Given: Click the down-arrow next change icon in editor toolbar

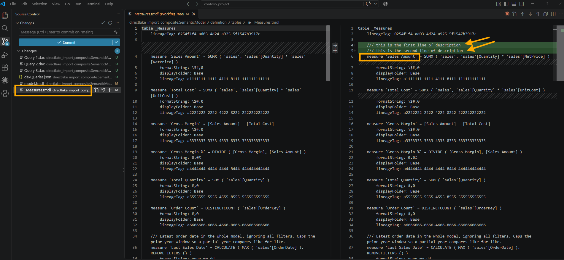Looking at the screenshot, I should (x=530, y=14).
